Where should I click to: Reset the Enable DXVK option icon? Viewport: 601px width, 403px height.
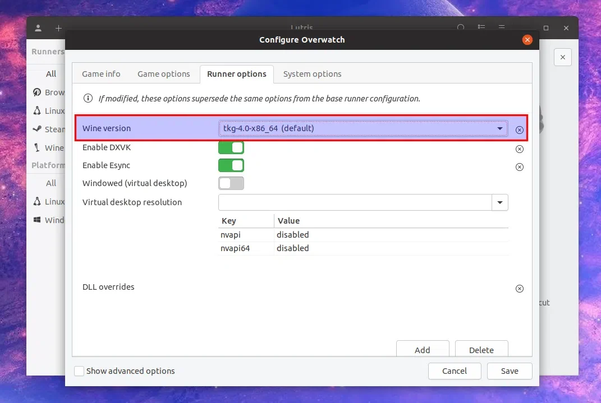[520, 149]
